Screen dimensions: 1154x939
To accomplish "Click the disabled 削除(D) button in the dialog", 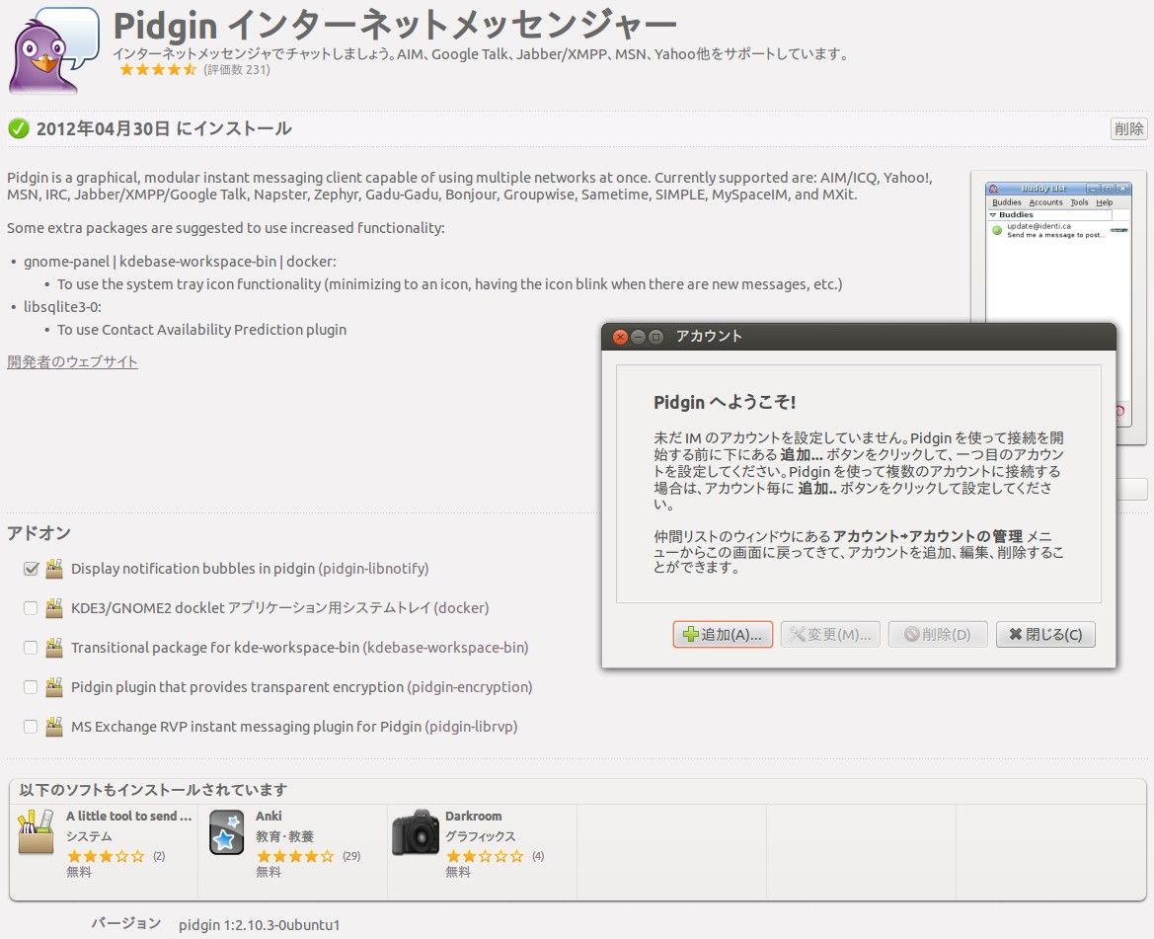I will pos(938,634).
